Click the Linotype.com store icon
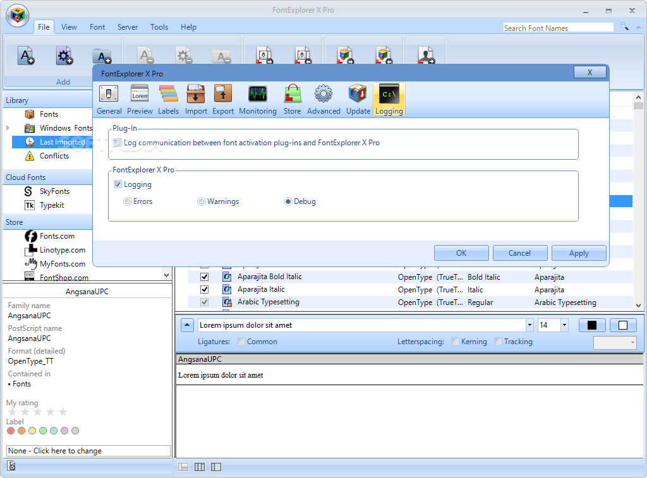The image size is (647, 478). tap(30, 250)
